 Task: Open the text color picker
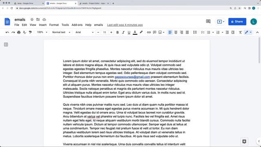[x=135, y=32]
